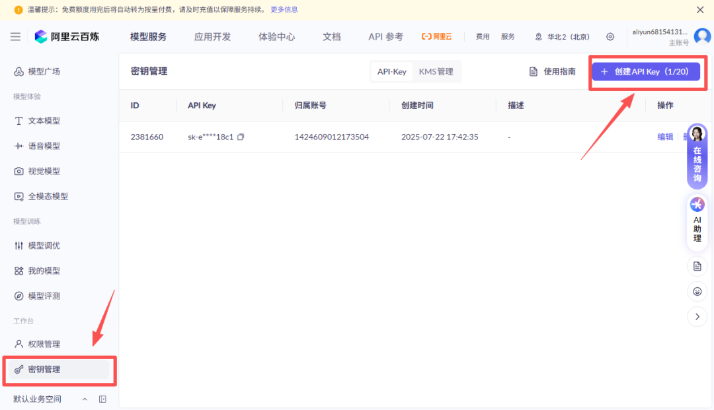Screen dimensions: 714x410
Task: Click the user avatar icon
Action: 702,36
